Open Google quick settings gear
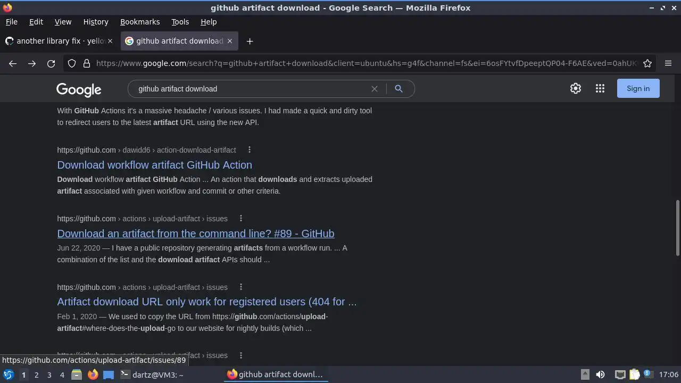This screenshot has width=681, height=383. pos(576,89)
